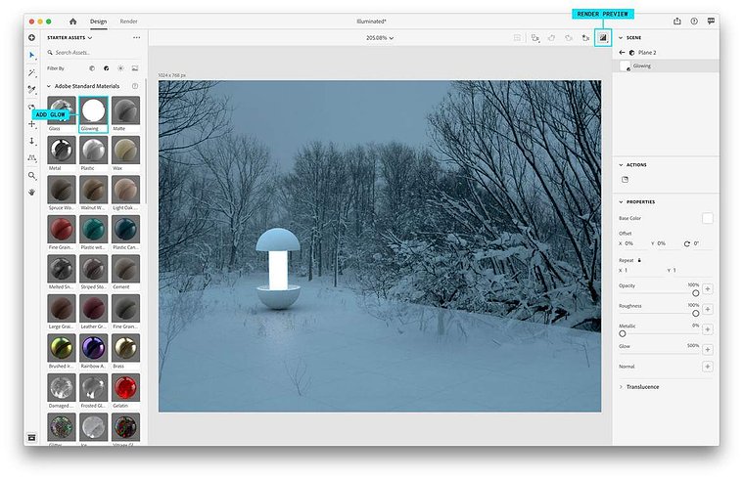
Task: Click the rotation 0° field
Action: [698, 243]
